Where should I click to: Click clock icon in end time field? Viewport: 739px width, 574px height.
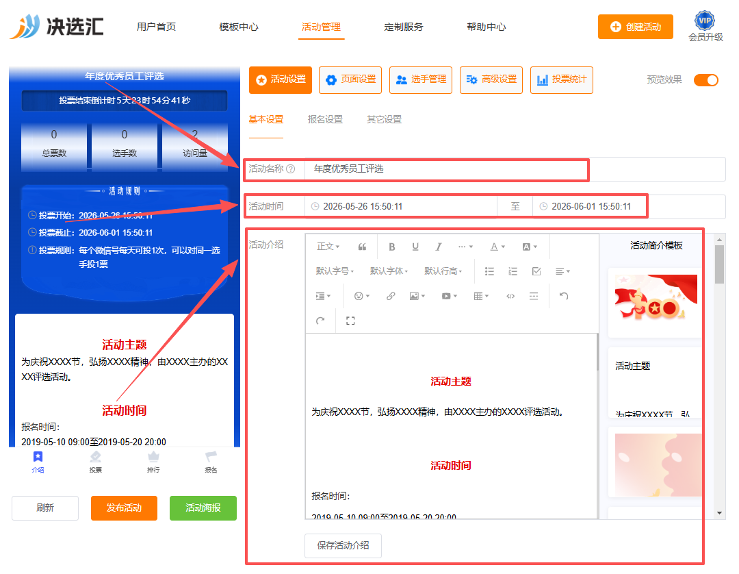pos(543,207)
